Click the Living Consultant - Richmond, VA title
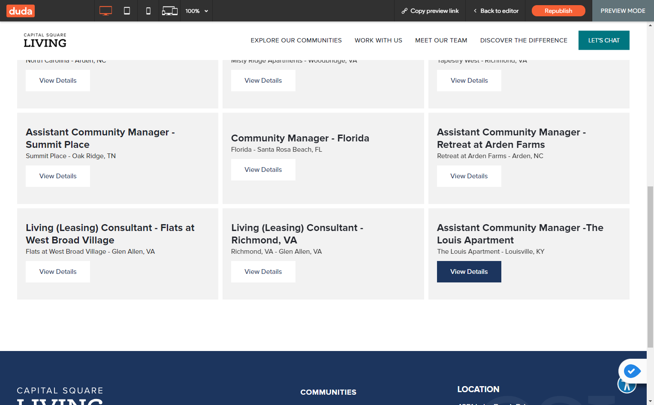This screenshot has width=654, height=405. 297,234
